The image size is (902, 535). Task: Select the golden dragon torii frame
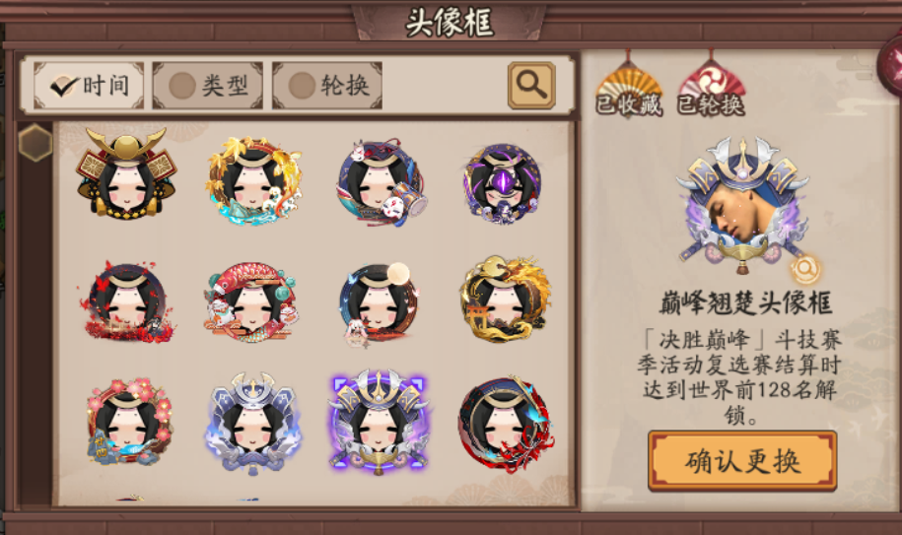coord(505,300)
